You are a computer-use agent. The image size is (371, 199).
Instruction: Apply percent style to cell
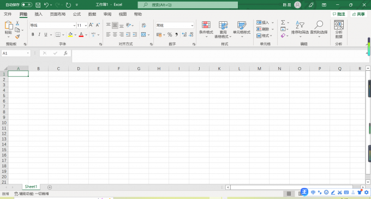(170, 35)
